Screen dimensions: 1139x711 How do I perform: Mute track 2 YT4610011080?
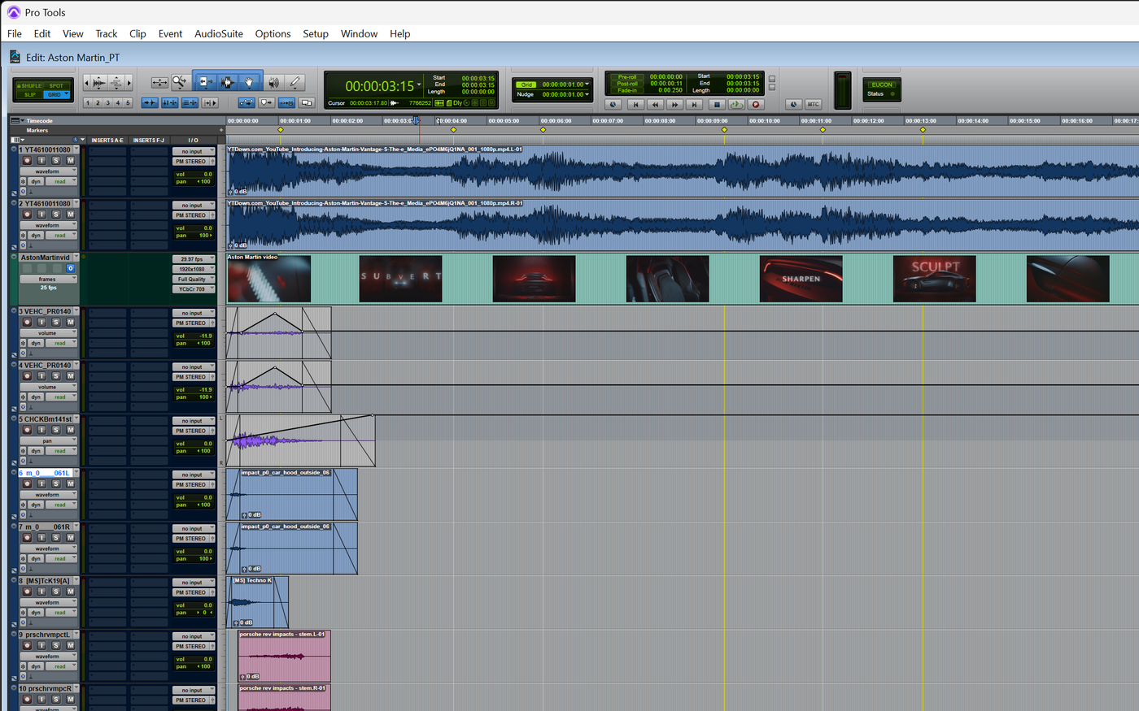pos(70,215)
